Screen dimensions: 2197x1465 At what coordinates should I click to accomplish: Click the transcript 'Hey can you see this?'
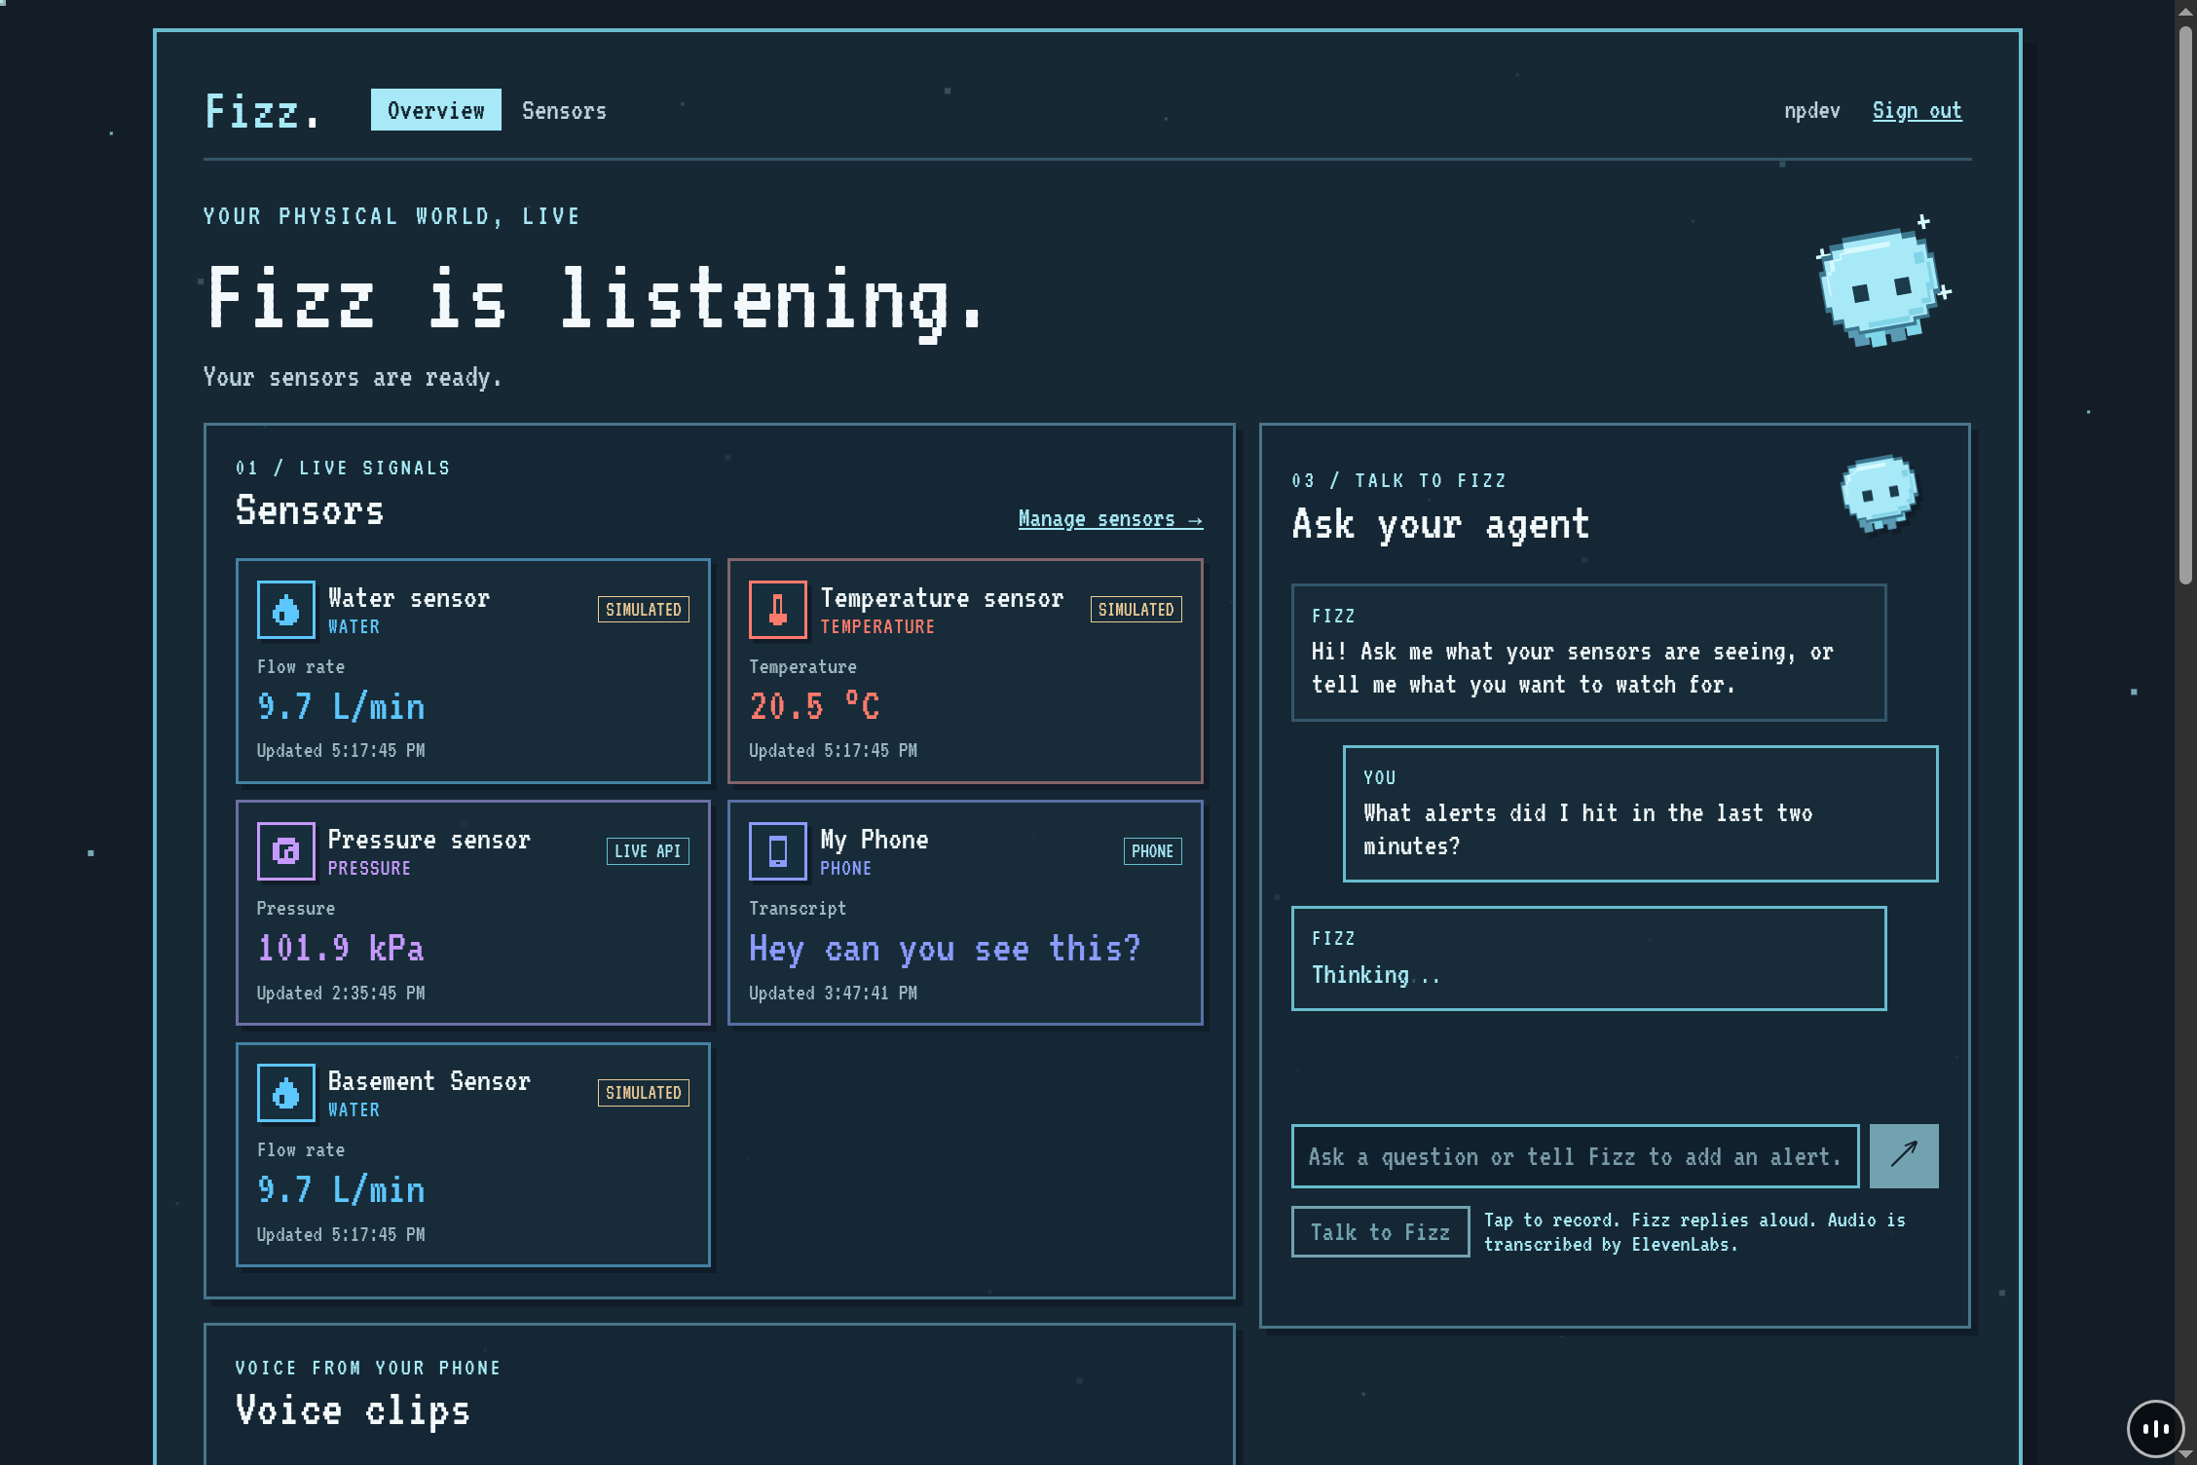(944, 948)
